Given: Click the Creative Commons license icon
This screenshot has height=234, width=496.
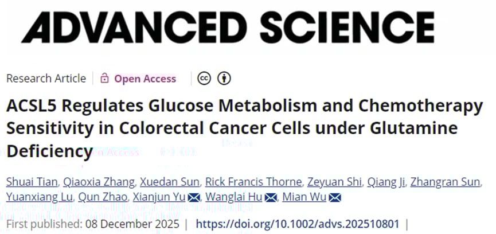Looking at the screenshot, I should [204, 79].
